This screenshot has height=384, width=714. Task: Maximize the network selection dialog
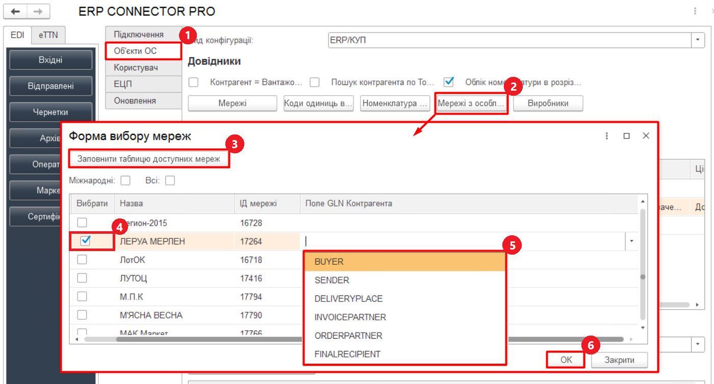point(627,136)
